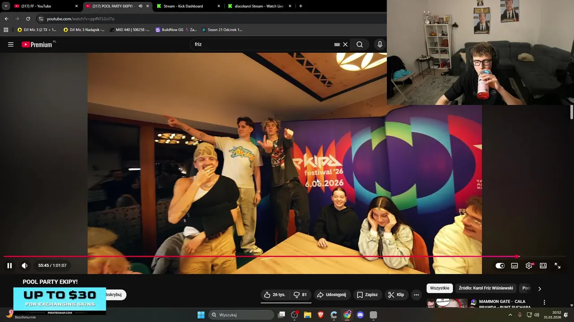Select the Wszystkie filter chip
This screenshot has height=322, width=574.
tap(439, 288)
